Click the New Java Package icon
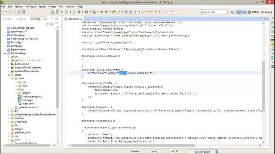275x154 pixels. (101, 12)
